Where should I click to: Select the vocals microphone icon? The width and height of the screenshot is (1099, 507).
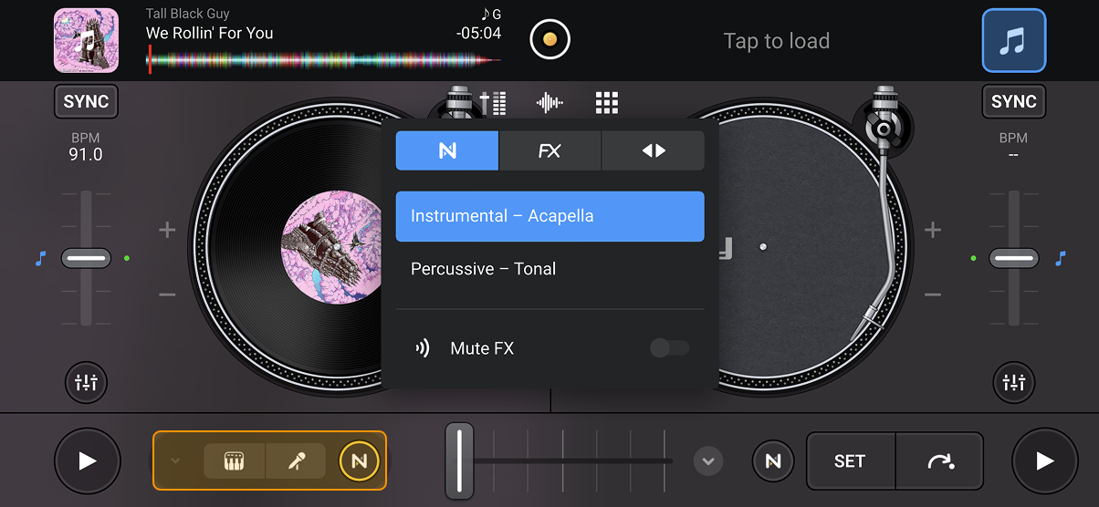coord(296,461)
